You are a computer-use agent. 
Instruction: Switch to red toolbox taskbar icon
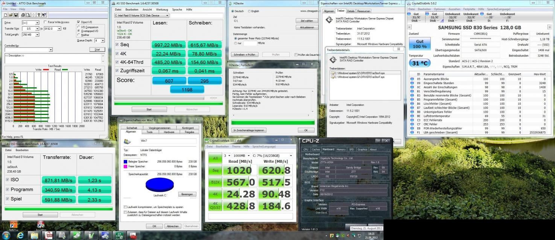pyautogui.click(x=133, y=235)
